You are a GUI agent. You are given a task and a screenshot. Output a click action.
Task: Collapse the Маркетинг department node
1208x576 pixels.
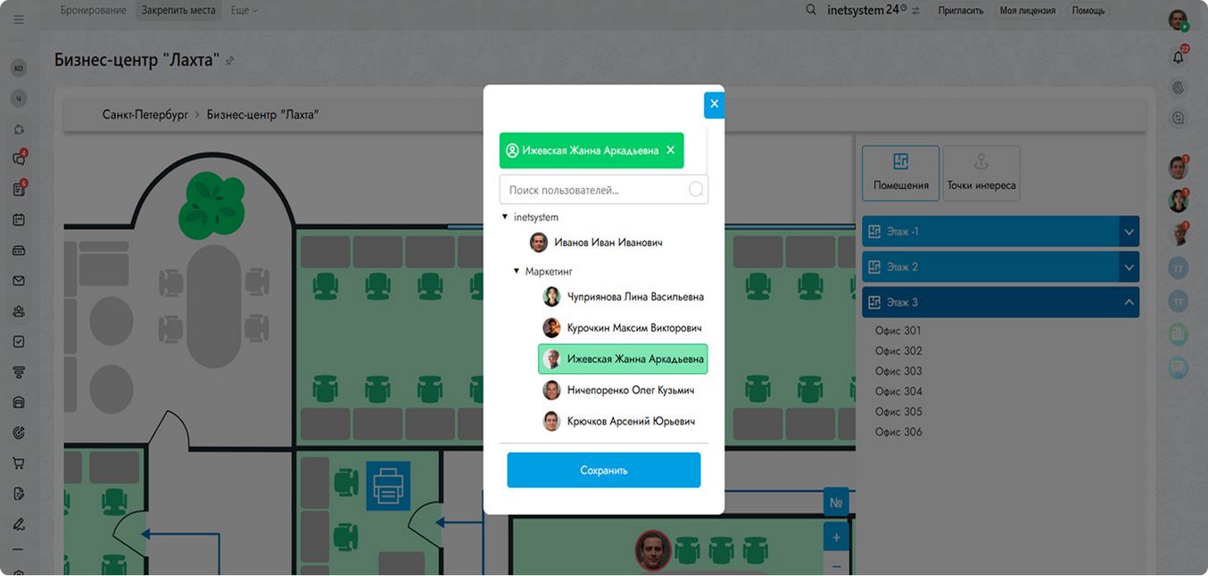point(517,271)
